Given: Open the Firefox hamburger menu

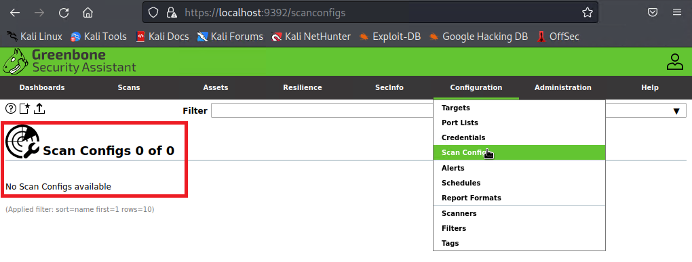Looking at the screenshot, I should [677, 12].
